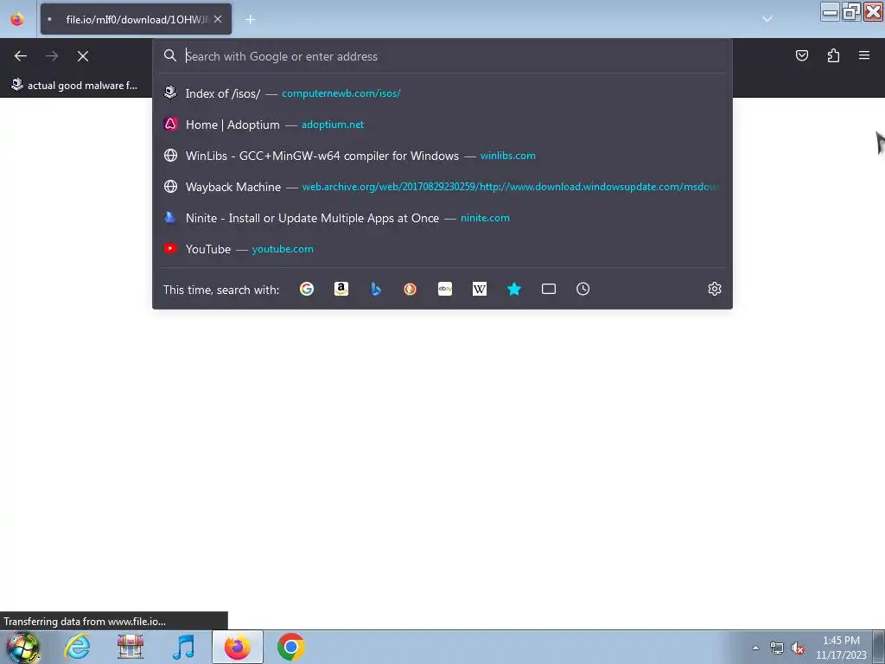Choose the Ninite suggestion
Viewport: 885px width, 664px height.
coord(442,217)
